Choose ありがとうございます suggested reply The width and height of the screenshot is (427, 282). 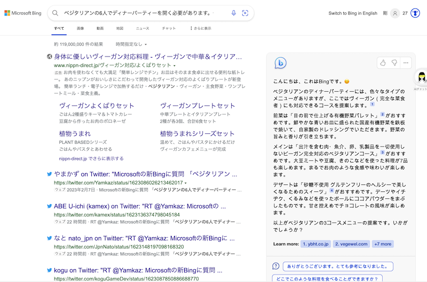338,266
